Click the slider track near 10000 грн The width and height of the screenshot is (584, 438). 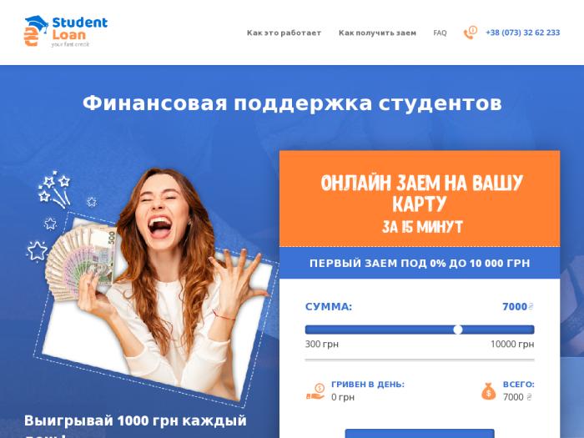tap(525, 330)
